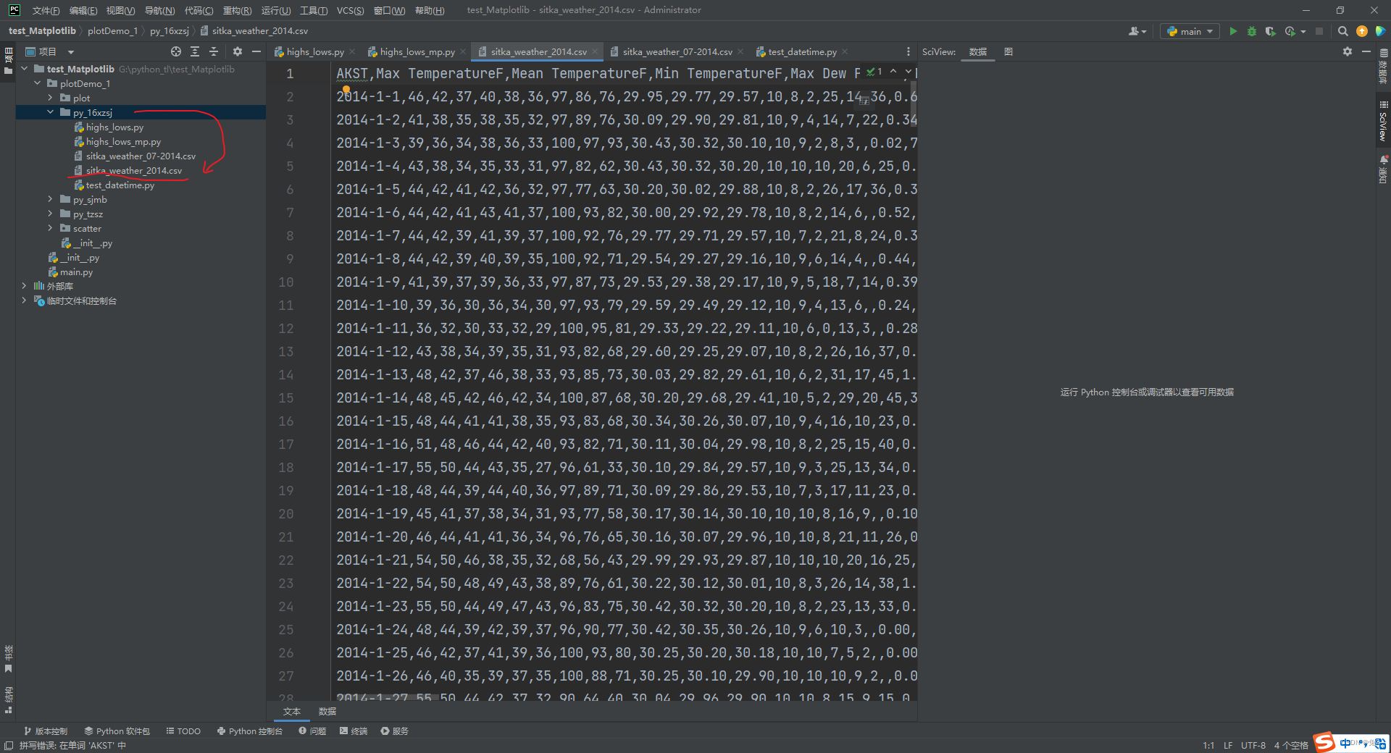This screenshot has height=753, width=1391.
Task: Open profiler dropdown arrow in toolbar
Action: point(1303,31)
